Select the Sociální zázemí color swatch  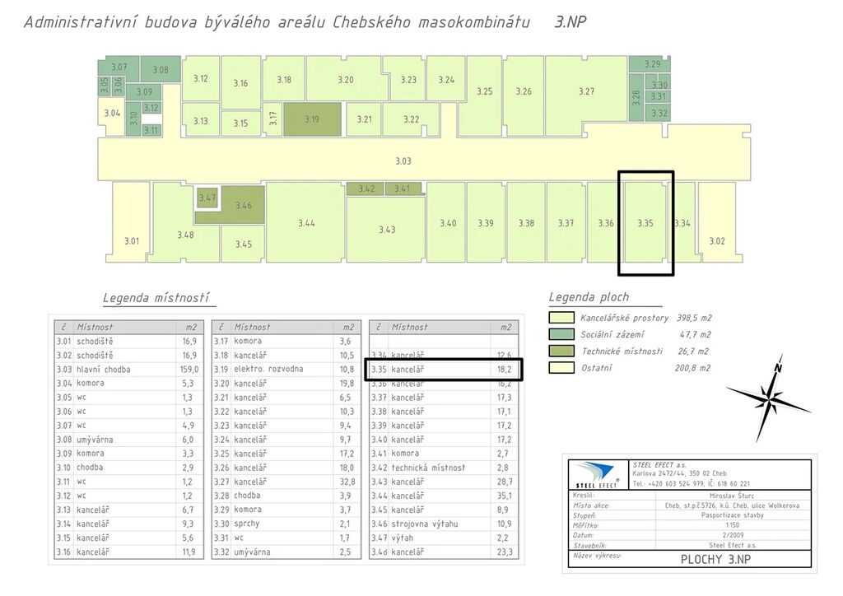(562, 334)
